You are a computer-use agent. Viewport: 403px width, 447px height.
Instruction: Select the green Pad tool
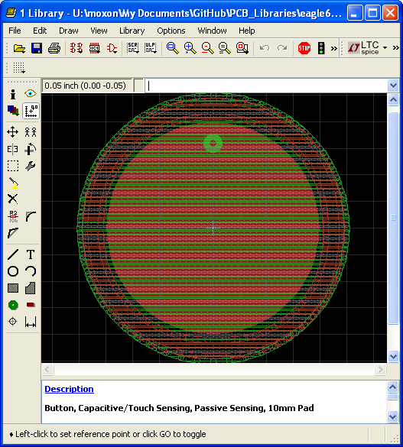point(13,305)
